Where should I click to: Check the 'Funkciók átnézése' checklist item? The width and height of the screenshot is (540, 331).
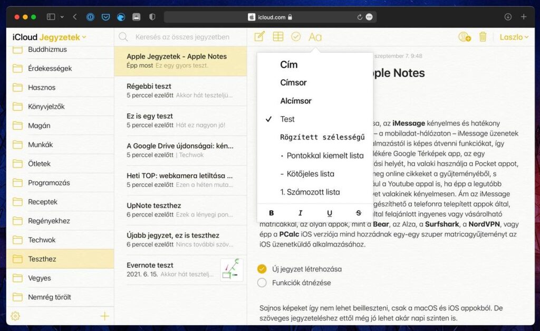pos(262,283)
